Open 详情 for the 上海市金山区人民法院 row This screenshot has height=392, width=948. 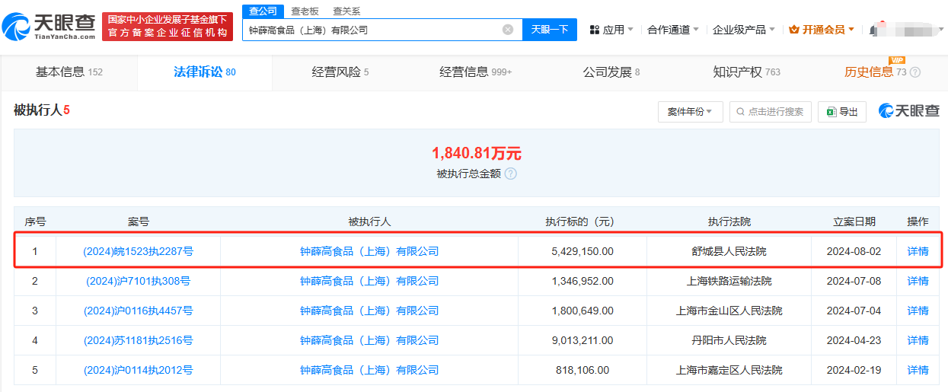tap(918, 311)
